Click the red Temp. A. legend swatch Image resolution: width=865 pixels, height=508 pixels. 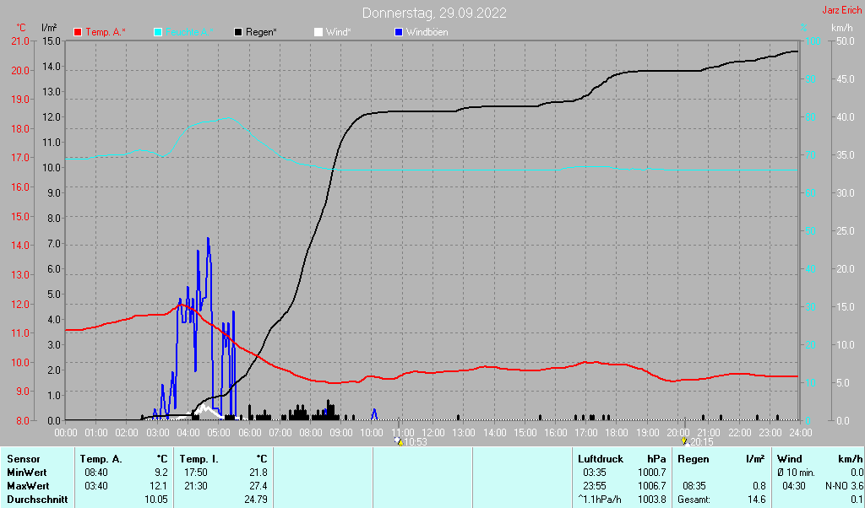[78, 33]
